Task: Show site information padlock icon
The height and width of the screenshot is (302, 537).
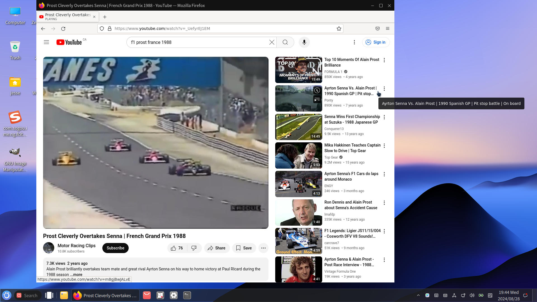Action: tap(110, 29)
